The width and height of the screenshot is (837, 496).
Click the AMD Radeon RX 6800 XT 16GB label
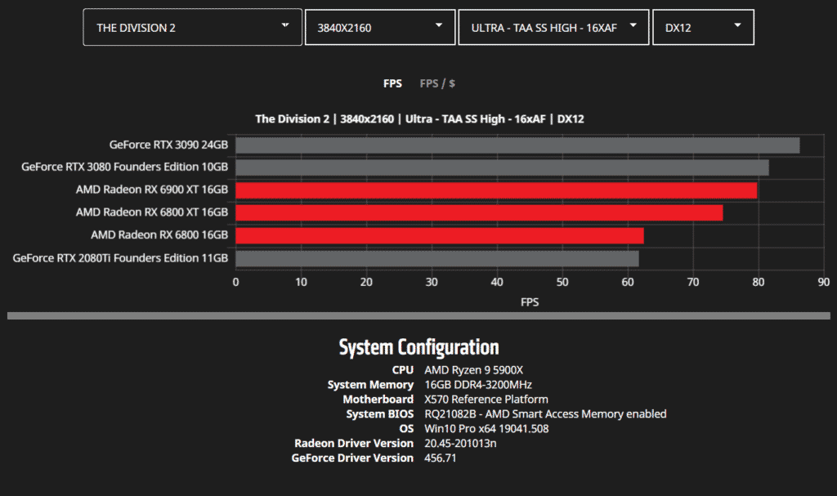pos(151,212)
